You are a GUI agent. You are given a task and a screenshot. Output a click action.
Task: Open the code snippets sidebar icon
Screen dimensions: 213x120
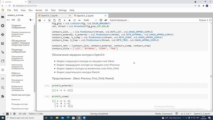[x=3, y=79]
